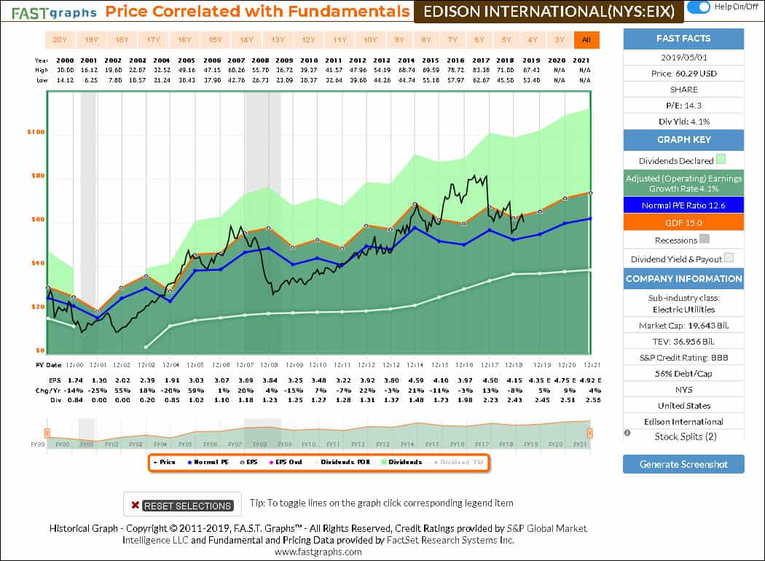Switch to the 10Y time range
The height and width of the screenshot is (561, 765).
pos(370,40)
